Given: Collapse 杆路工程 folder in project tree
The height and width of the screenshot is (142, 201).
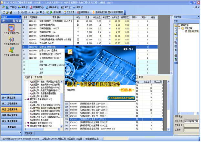Looking at the screenshot, I should 179,28.
